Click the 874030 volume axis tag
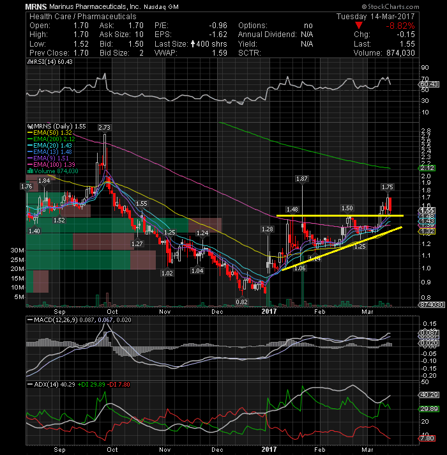Screen dimensions: 447x455 [431, 305]
